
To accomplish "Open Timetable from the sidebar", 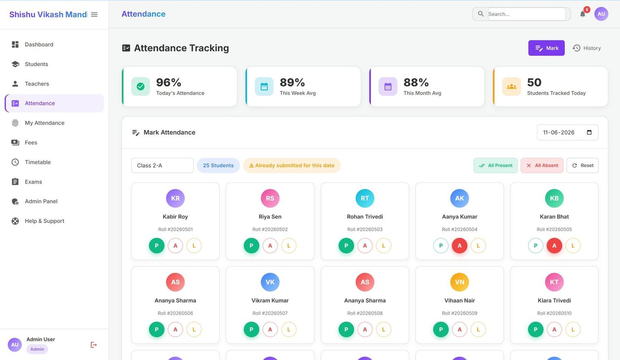I will [x=54, y=162].
